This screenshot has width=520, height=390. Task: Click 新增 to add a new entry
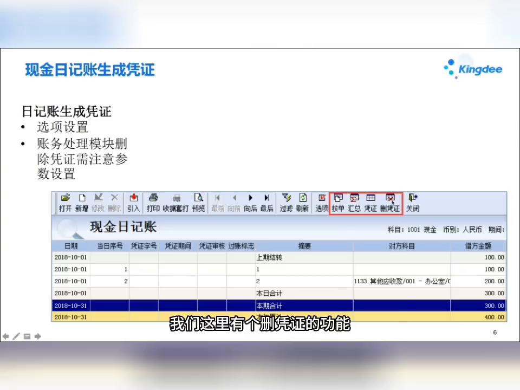[x=82, y=201]
